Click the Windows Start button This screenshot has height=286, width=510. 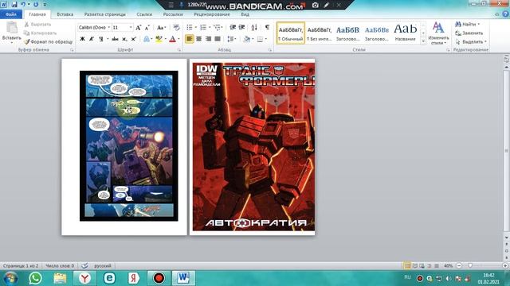click(10, 278)
